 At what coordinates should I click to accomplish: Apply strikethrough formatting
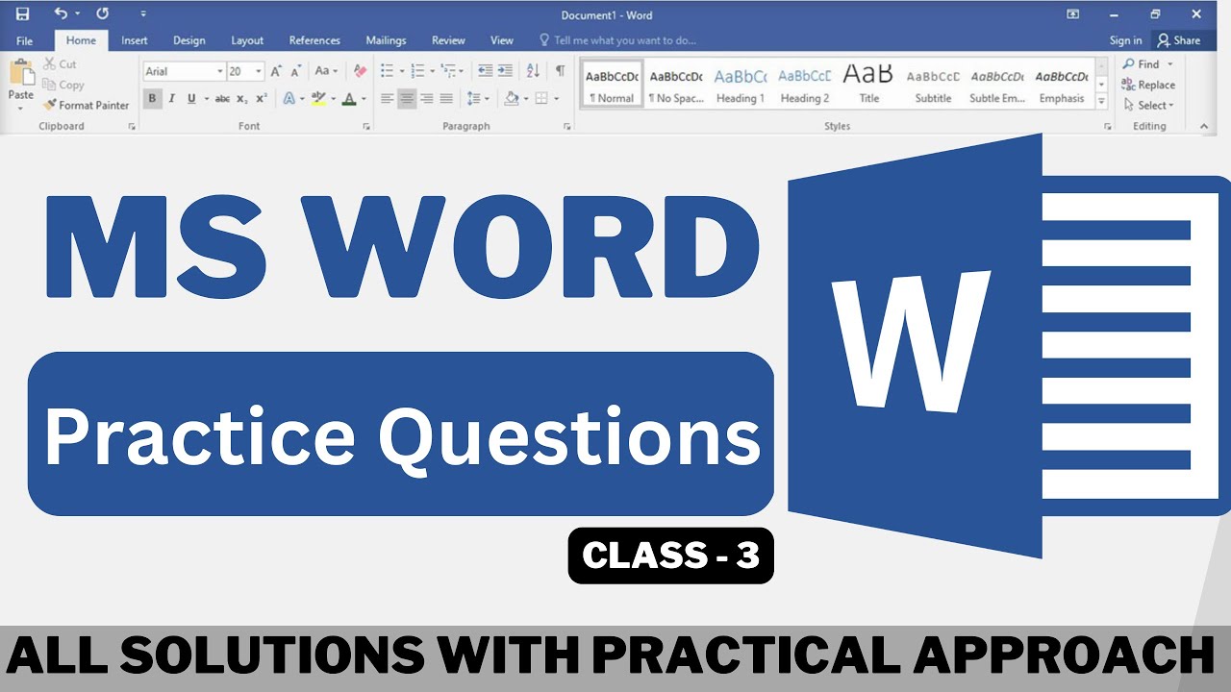(x=222, y=98)
